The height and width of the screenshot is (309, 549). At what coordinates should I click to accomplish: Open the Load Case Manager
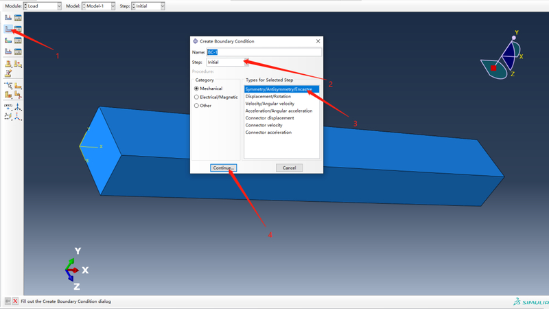coord(18,51)
